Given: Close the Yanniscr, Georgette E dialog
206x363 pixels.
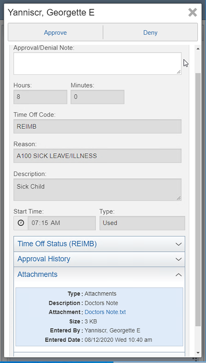Looking at the screenshot, I should [x=192, y=12].
